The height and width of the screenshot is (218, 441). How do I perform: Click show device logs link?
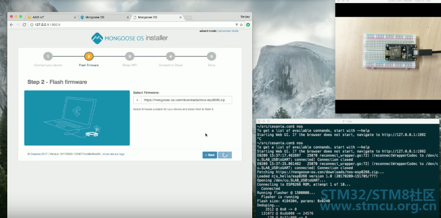[113, 154]
